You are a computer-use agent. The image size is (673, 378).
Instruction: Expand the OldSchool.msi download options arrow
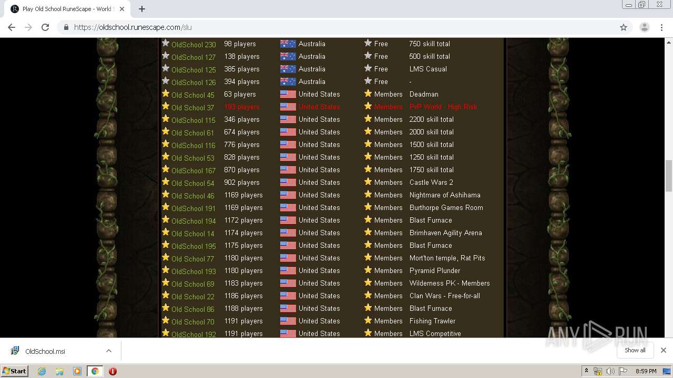[x=109, y=351]
